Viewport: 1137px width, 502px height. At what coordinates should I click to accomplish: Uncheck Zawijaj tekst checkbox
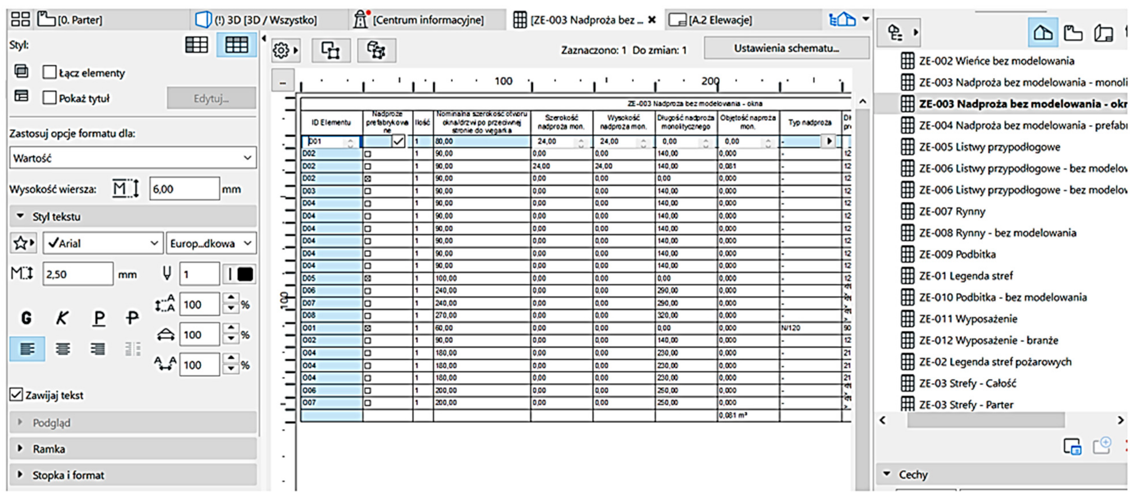coord(16,394)
